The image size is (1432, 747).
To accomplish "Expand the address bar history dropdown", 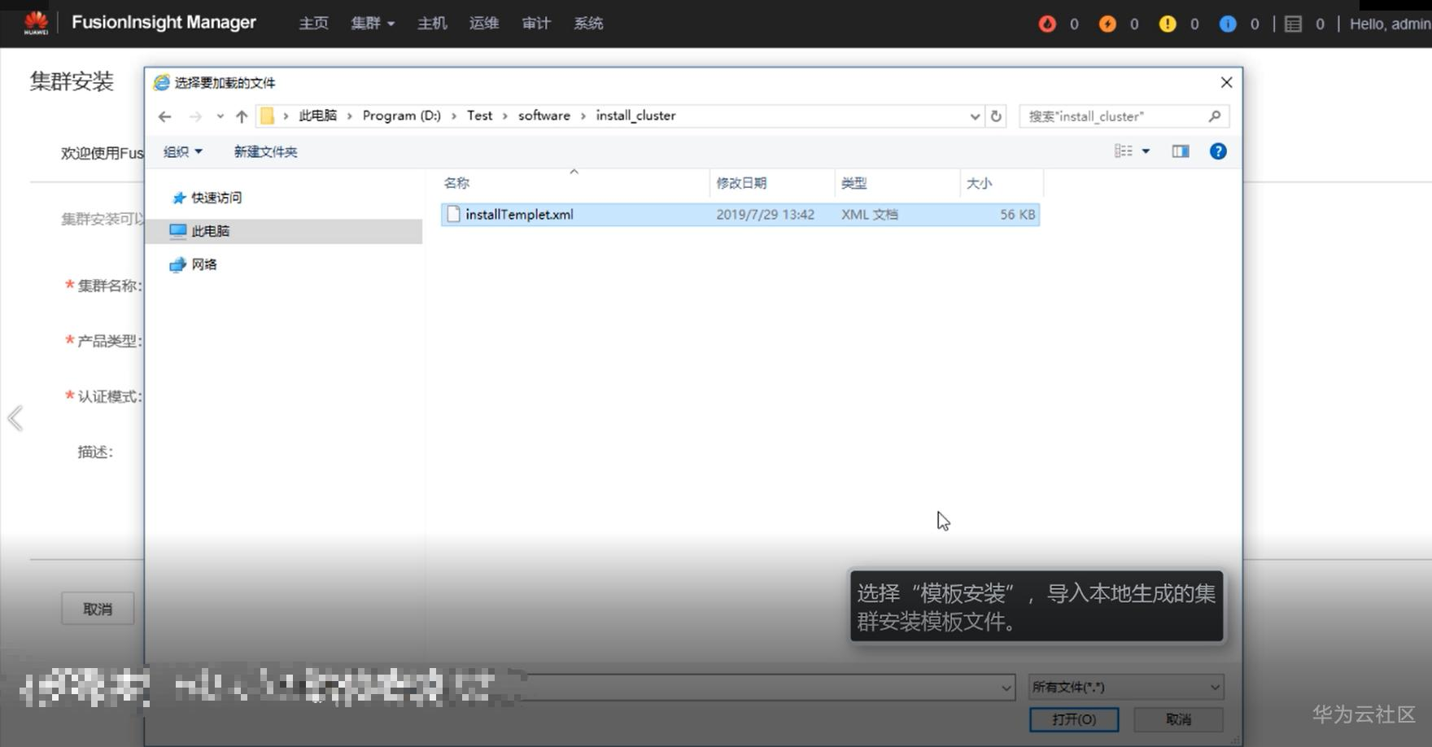I will pos(975,116).
